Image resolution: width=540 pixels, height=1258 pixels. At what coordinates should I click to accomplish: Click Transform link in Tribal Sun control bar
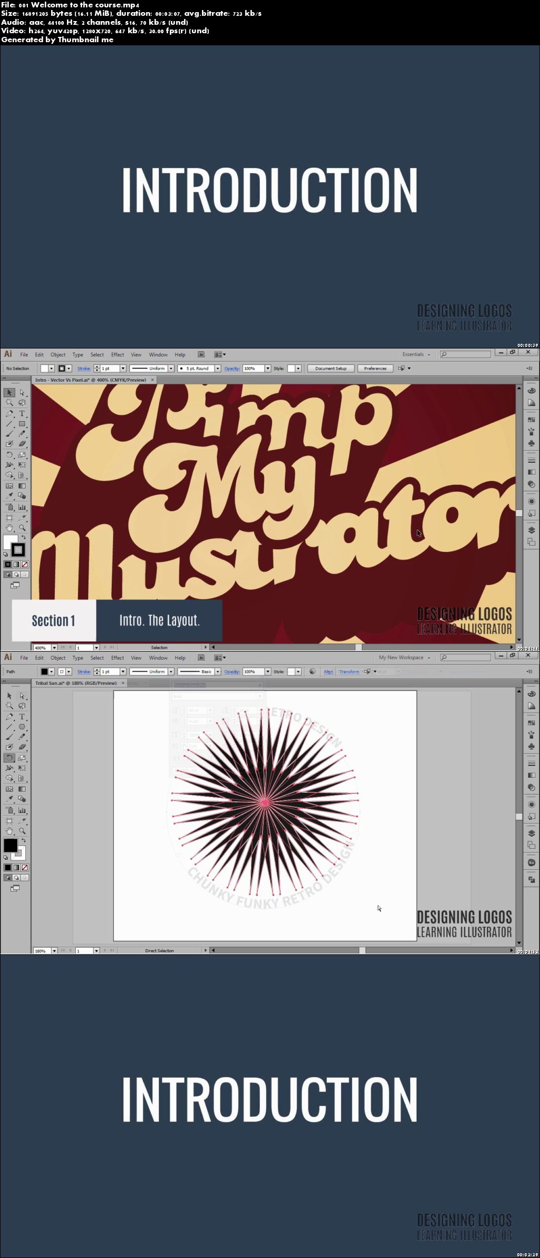pyautogui.click(x=349, y=672)
